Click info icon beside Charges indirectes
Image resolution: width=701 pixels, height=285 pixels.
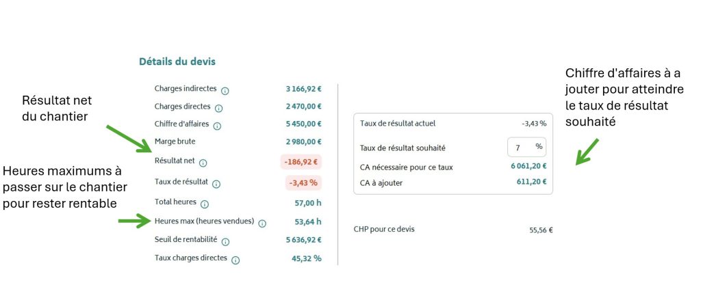coord(225,91)
